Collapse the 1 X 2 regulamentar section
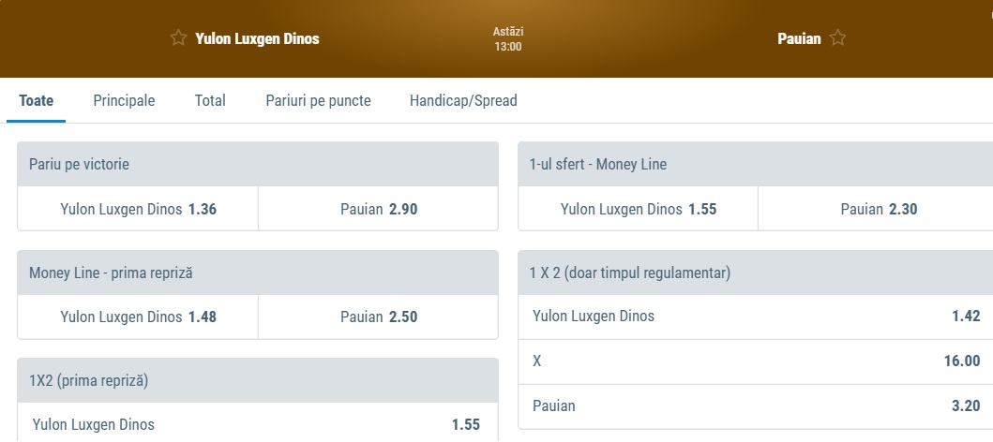This screenshot has height=442, width=993. point(755,273)
